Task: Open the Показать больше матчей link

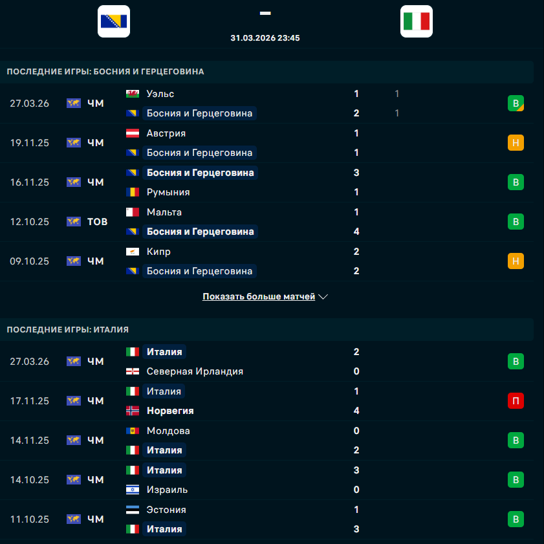Action: pos(259,297)
